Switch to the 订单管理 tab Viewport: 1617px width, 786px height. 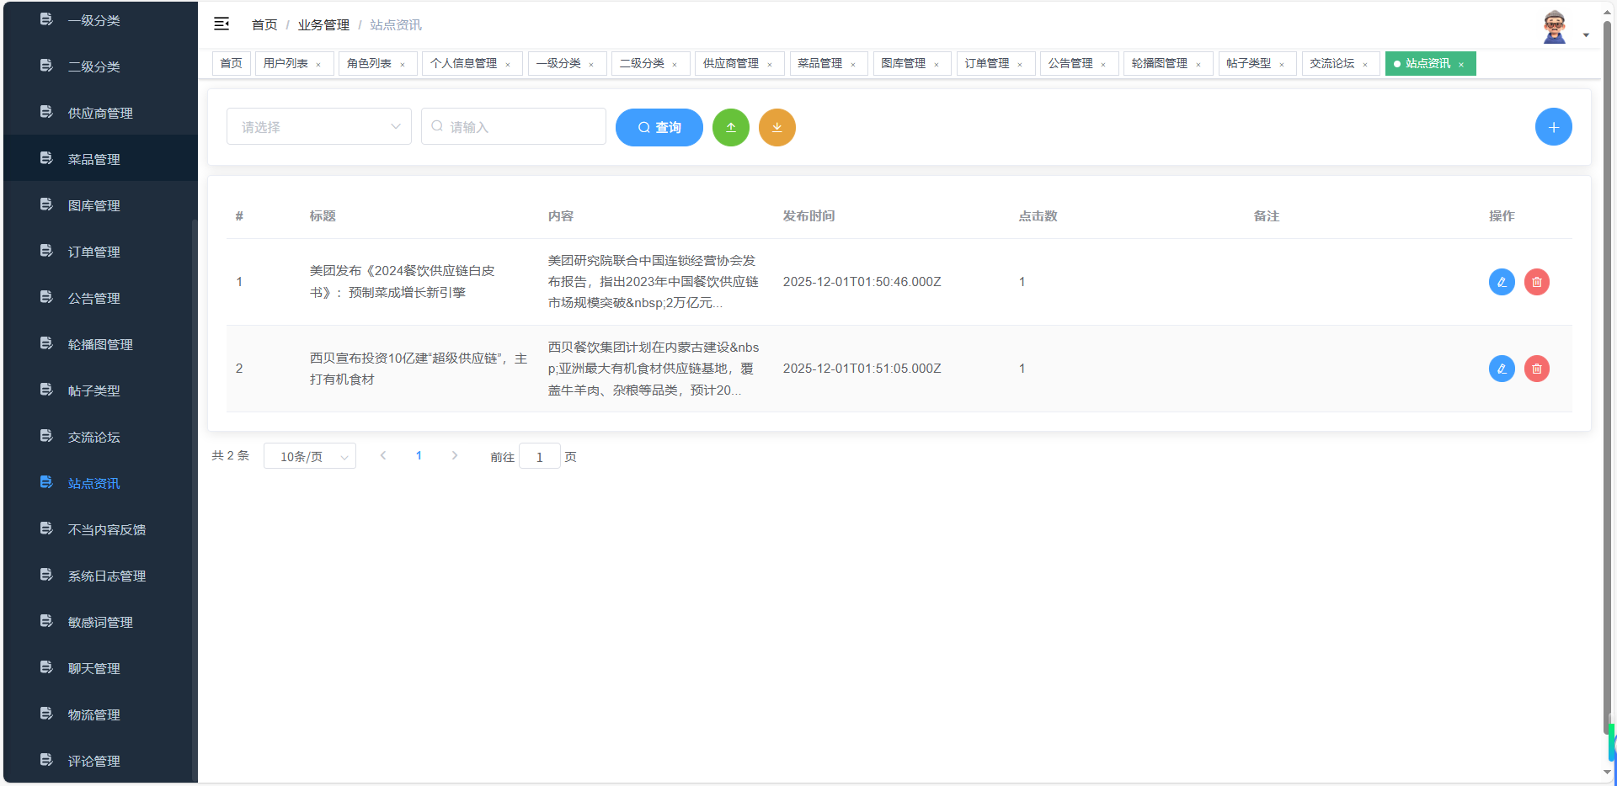988,63
